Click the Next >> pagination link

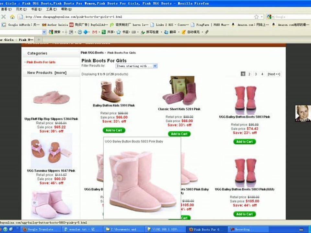274,74
